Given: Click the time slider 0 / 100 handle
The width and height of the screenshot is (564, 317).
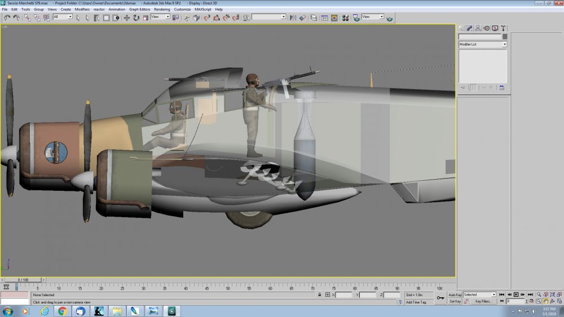Looking at the screenshot, I should pos(23,280).
